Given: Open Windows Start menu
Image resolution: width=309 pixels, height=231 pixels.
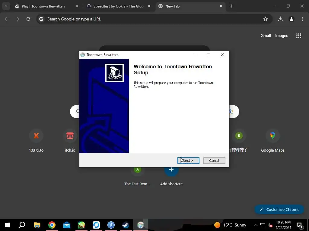Looking at the screenshot, I should (7, 225).
